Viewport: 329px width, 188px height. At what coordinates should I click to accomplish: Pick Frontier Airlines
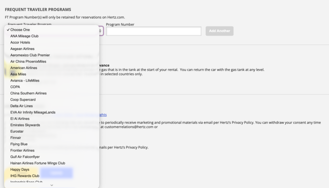click(x=52, y=150)
